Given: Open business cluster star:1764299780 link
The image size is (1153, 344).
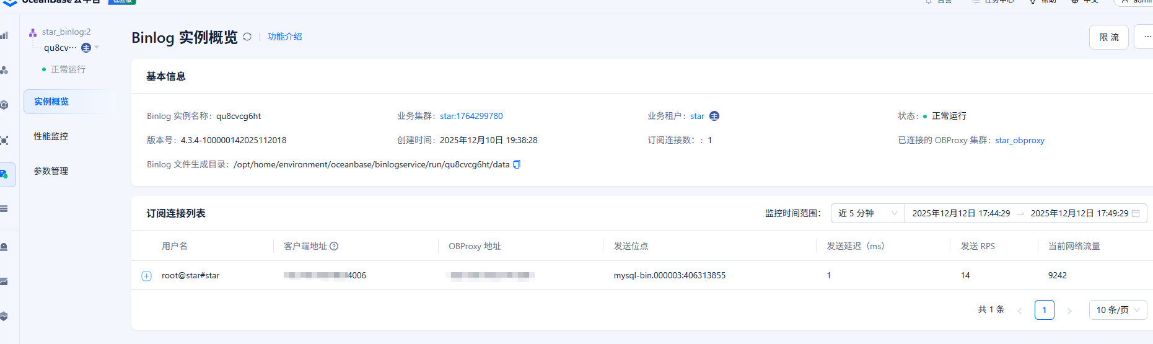Looking at the screenshot, I should (471, 116).
